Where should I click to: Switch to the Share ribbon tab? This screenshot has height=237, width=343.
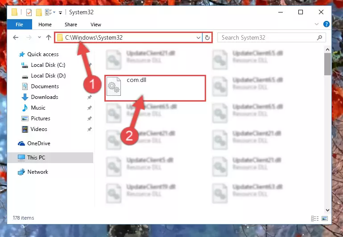(71, 25)
